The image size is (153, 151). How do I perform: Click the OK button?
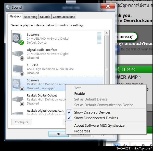59,134
